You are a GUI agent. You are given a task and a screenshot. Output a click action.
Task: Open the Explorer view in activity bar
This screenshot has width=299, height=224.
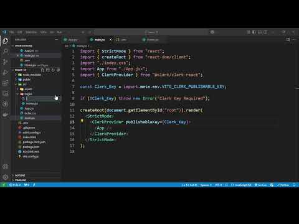pos(5,40)
